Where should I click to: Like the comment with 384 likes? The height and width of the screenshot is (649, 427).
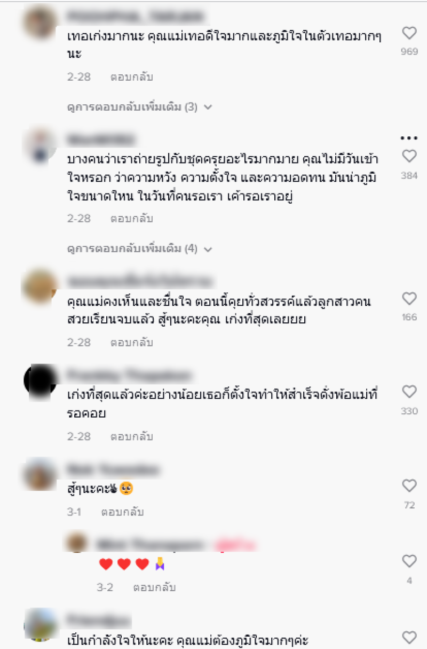pos(409,156)
